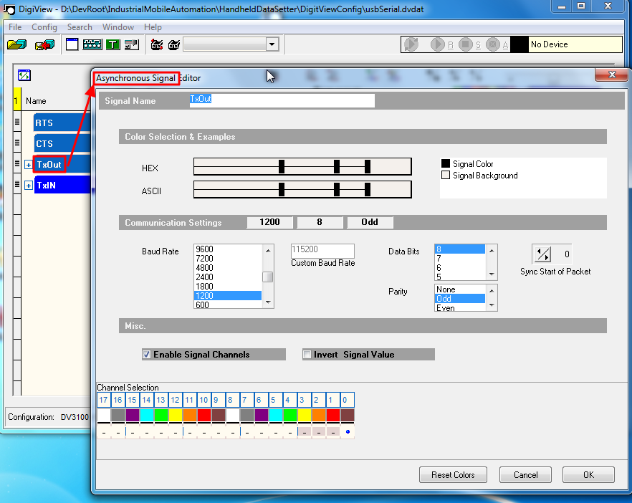Screen dimensions: 632x503
Task: Cancel the signal editor dialog
Action: point(525,475)
